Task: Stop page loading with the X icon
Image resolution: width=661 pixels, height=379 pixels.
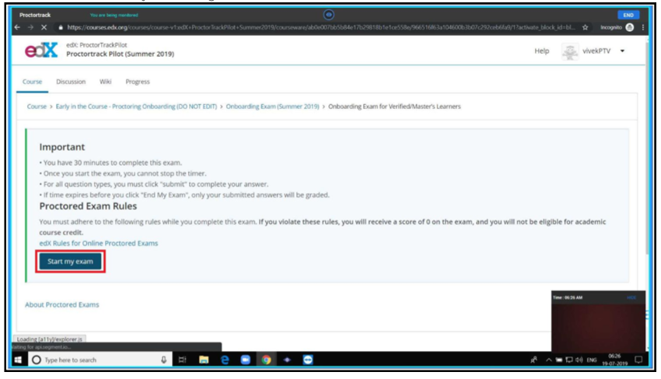Action: coord(44,27)
